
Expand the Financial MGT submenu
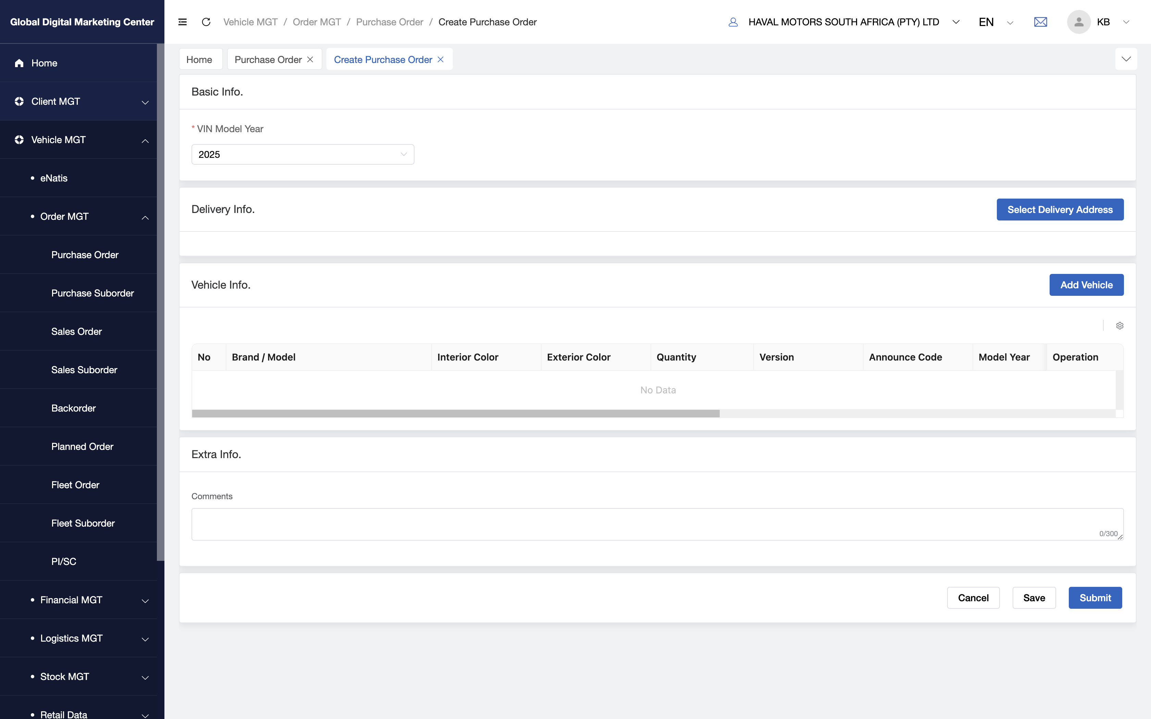145,601
